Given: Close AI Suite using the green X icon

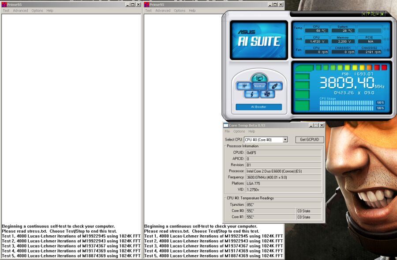Looking at the screenshot, I should (x=382, y=14).
